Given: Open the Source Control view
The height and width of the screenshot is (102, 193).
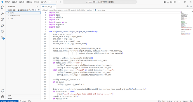Looking at the screenshot, I should 3,19.
